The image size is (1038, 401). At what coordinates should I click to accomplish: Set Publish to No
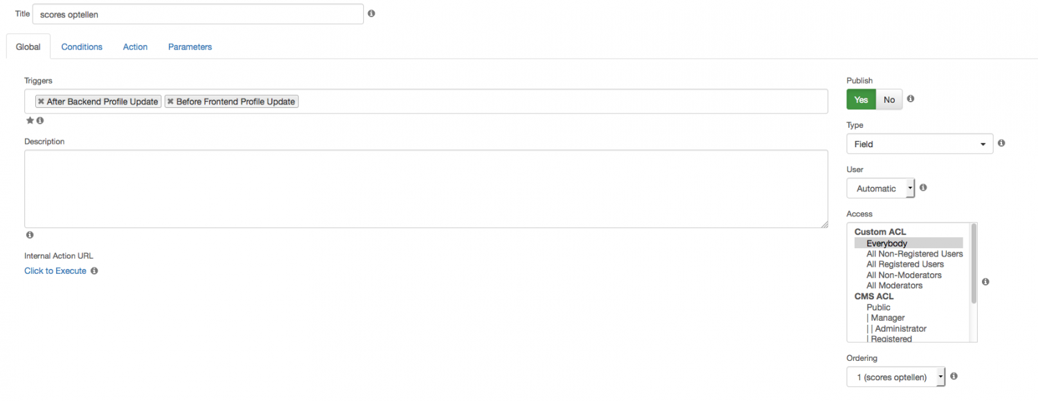pos(889,100)
